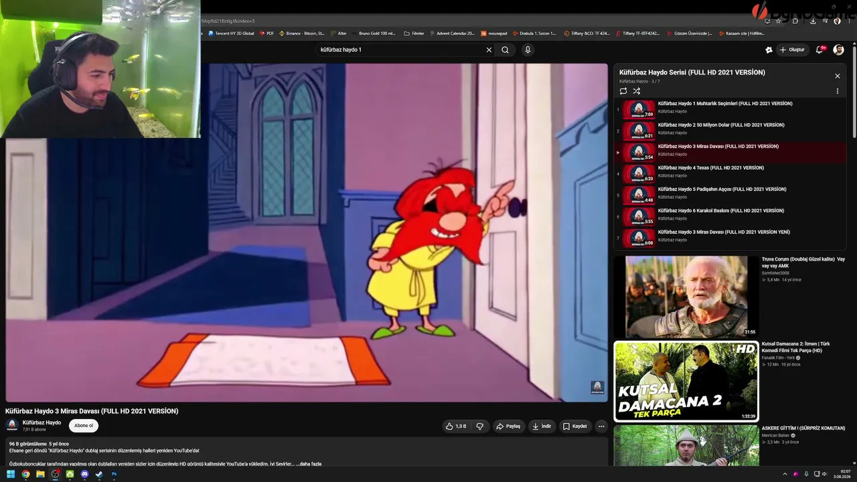Select Küfürbaz Haydo 6 Karakol Baskını title
Image resolution: width=857 pixels, height=482 pixels.
[721, 211]
